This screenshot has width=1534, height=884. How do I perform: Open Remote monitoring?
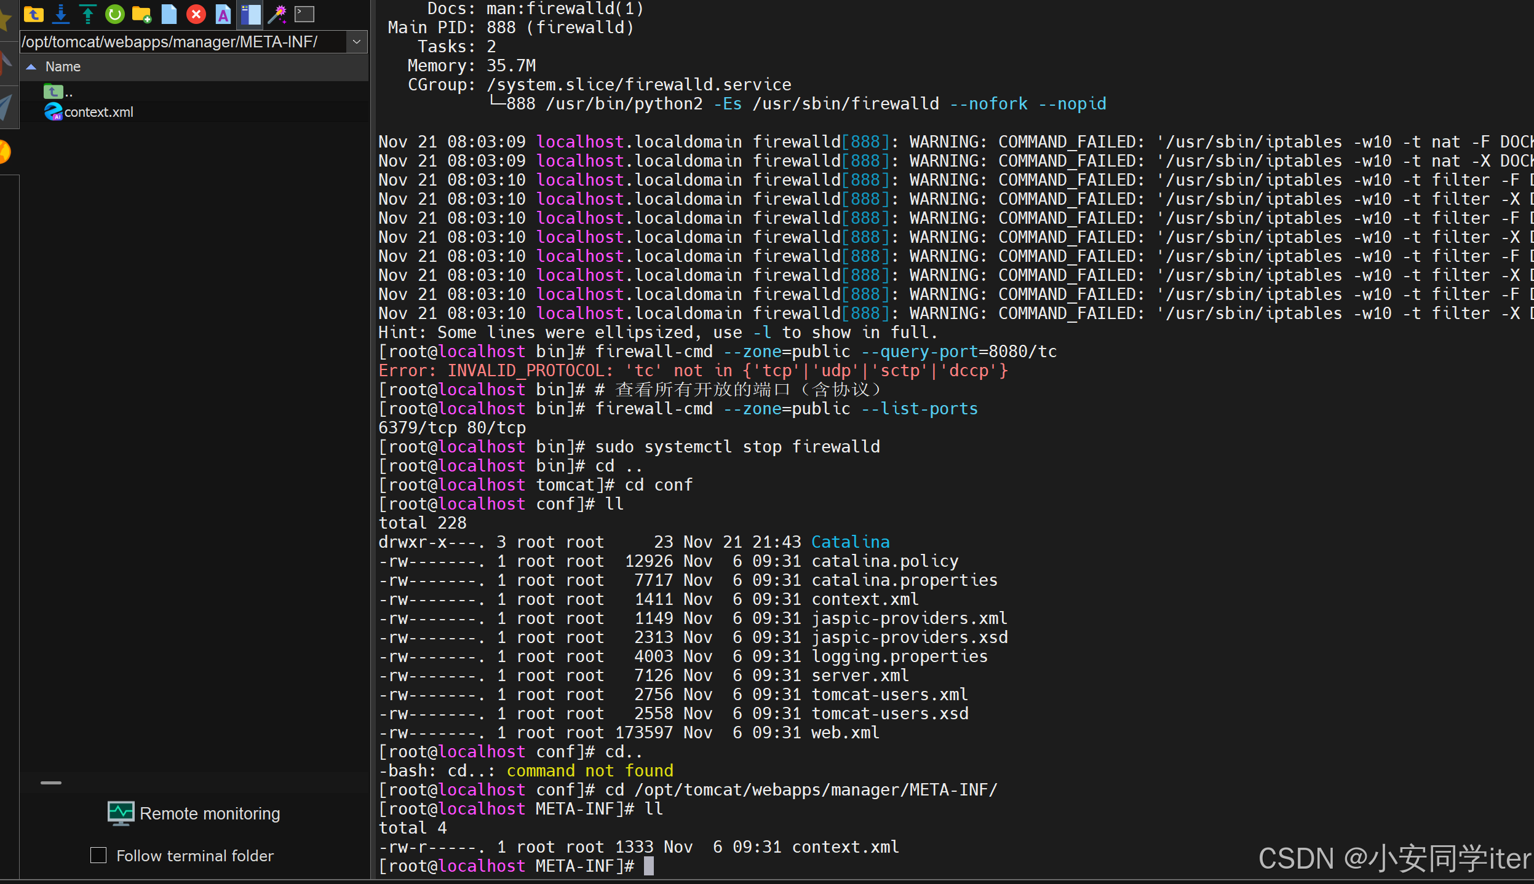click(194, 813)
